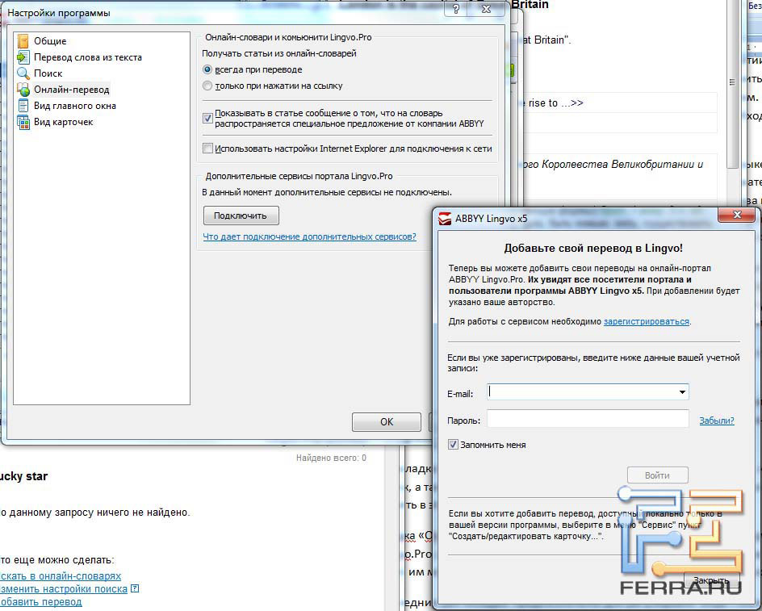Click OK in Настройки программы
Image resolution: width=762 pixels, height=611 pixels.
(387, 422)
